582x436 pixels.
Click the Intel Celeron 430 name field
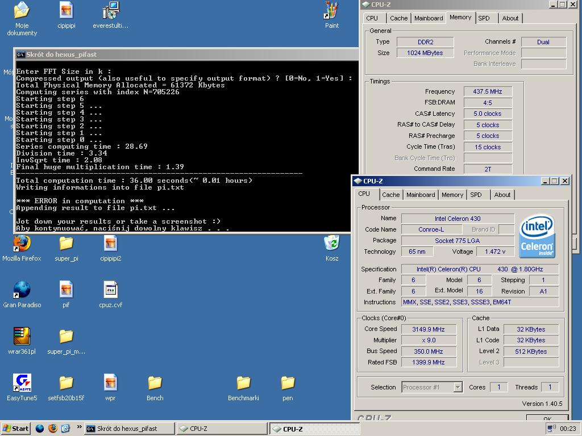(458, 219)
